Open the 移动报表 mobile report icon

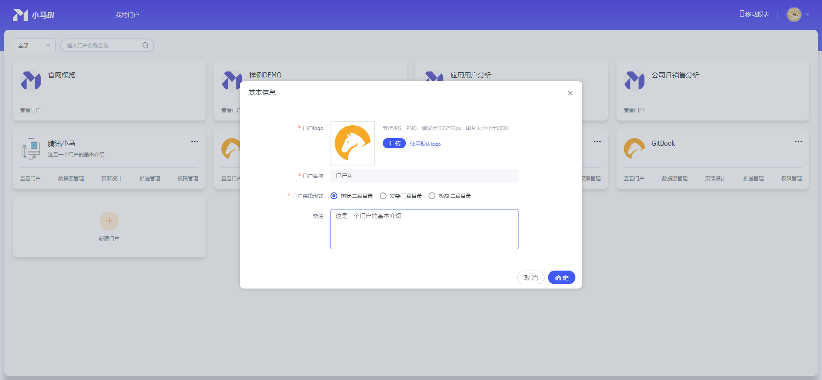742,14
